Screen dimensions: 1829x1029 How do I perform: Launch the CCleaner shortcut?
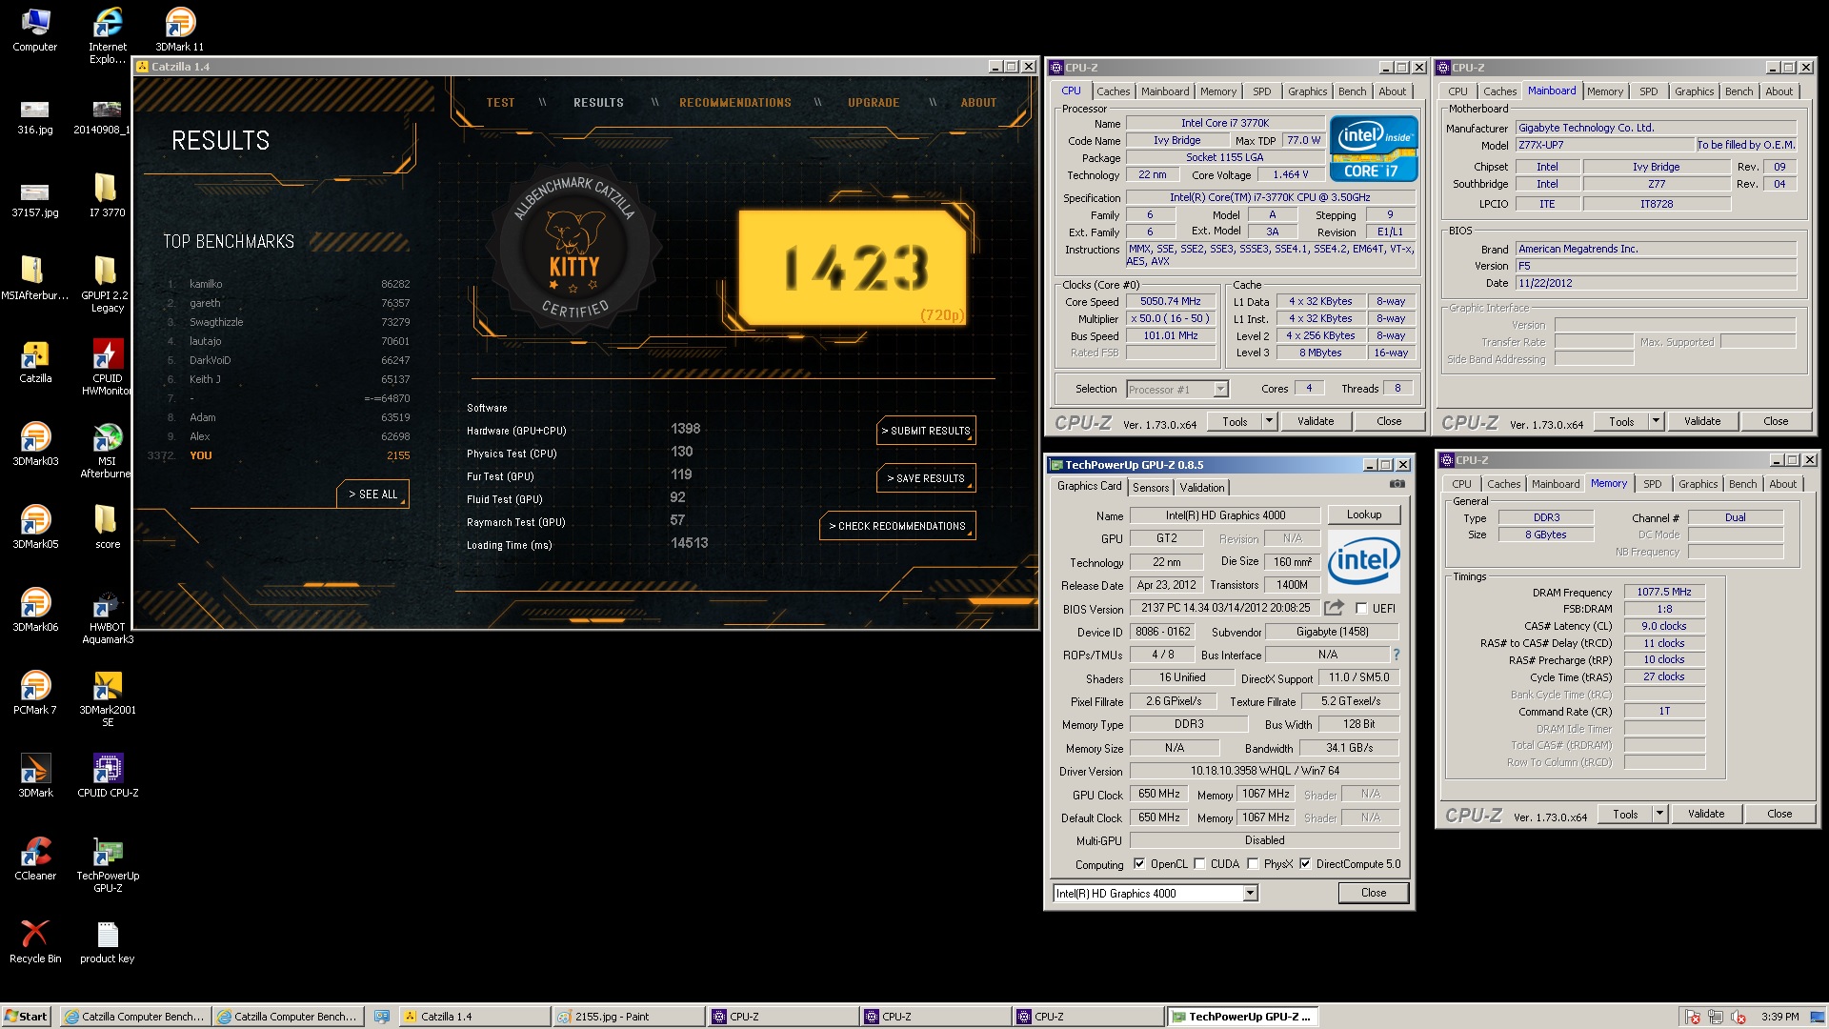(x=35, y=858)
